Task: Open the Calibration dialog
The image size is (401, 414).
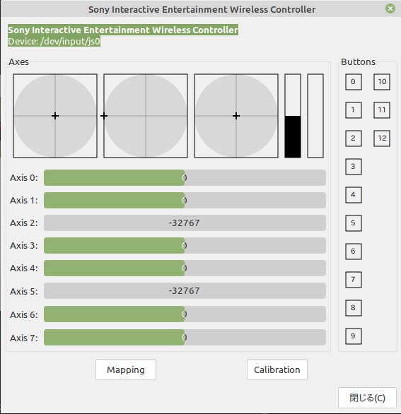Action: (x=277, y=369)
